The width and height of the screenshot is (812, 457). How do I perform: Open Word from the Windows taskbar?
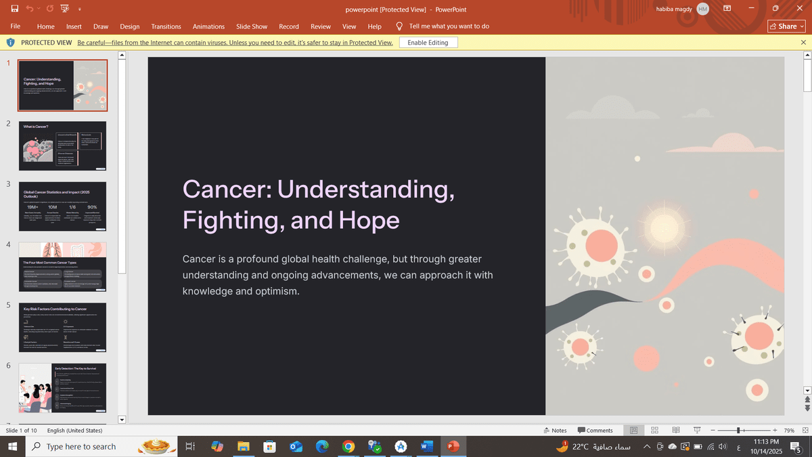coord(426,447)
